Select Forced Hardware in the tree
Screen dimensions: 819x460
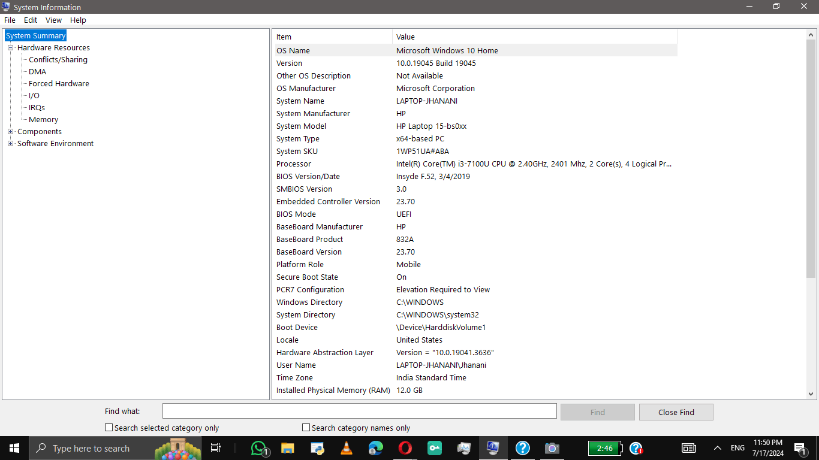pyautogui.click(x=59, y=83)
